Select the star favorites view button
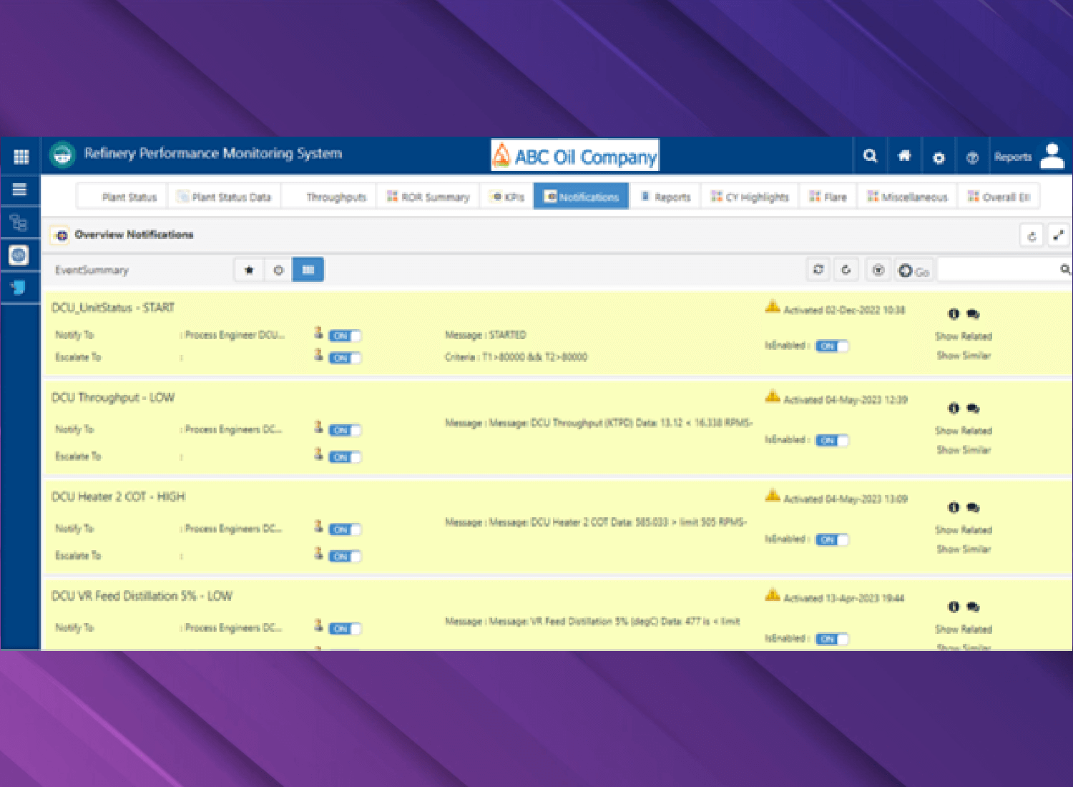The height and width of the screenshot is (787, 1073). point(249,270)
